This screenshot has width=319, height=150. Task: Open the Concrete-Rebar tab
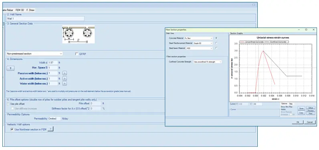click(8, 10)
